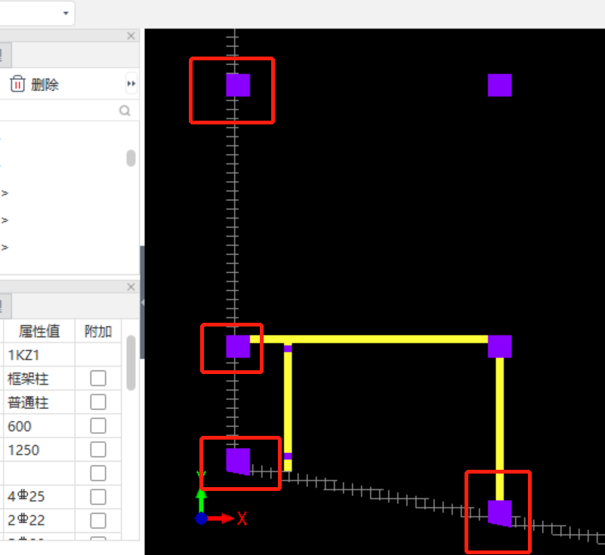Viewport: 605px width, 555px height.
Task: Check the box in the empty property row
Action: coord(98,474)
